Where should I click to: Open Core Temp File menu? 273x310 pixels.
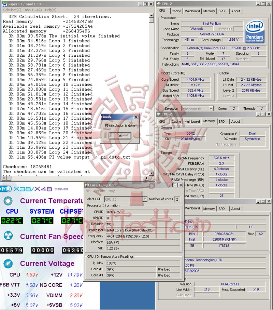88,191
